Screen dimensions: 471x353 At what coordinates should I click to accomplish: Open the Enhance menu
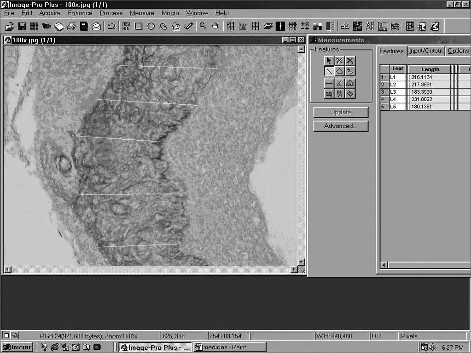point(80,13)
